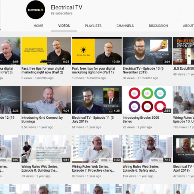
Task: Open the HOME tab
Action: click(38, 26)
